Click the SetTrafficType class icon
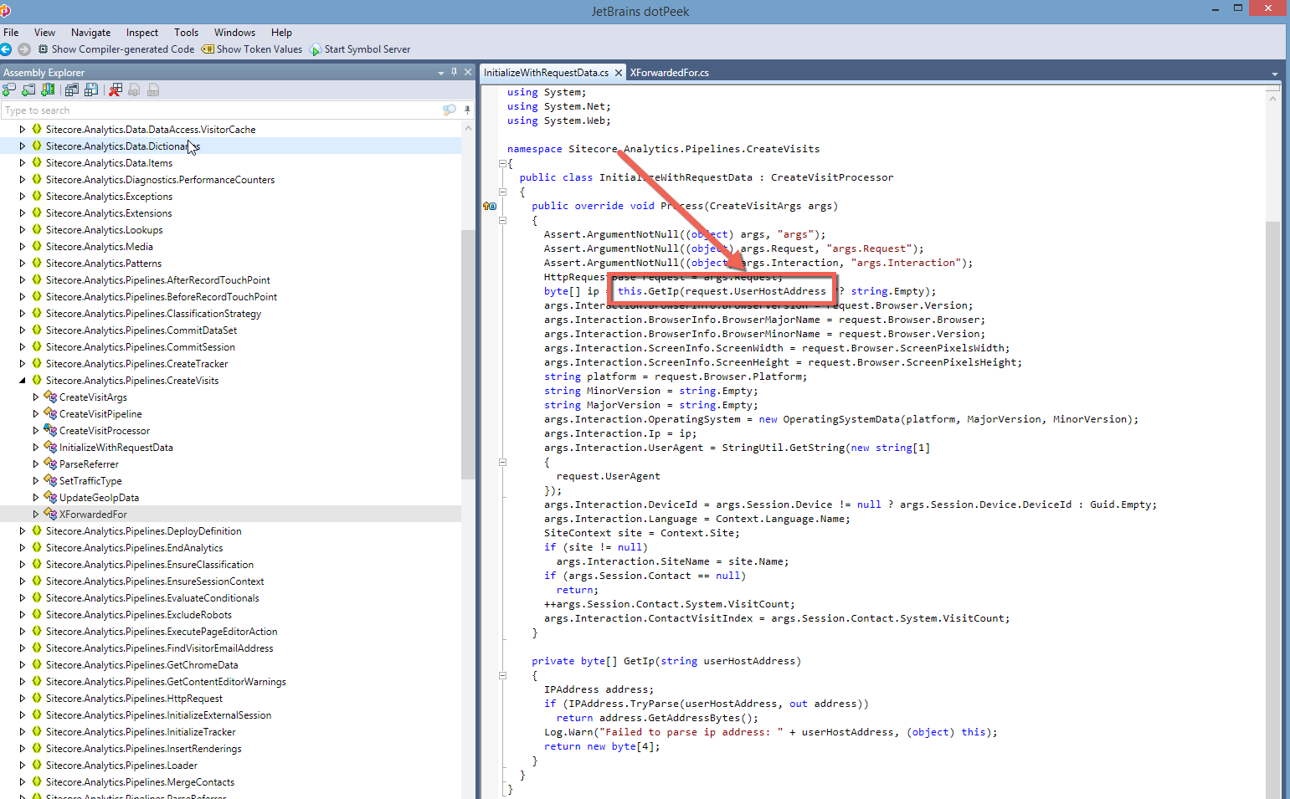 (50, 480)
